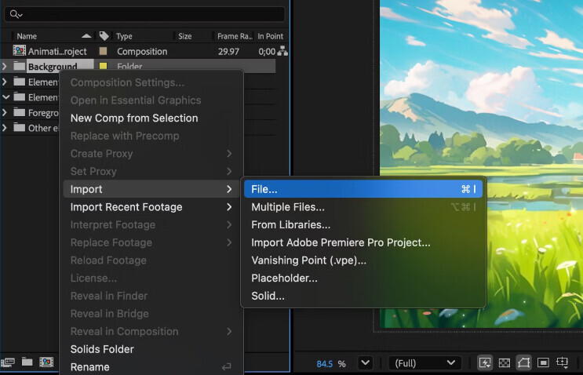Screen dimensions: 583x375
Task: Open the grid and guide options icon
Action: pos(562,362)
